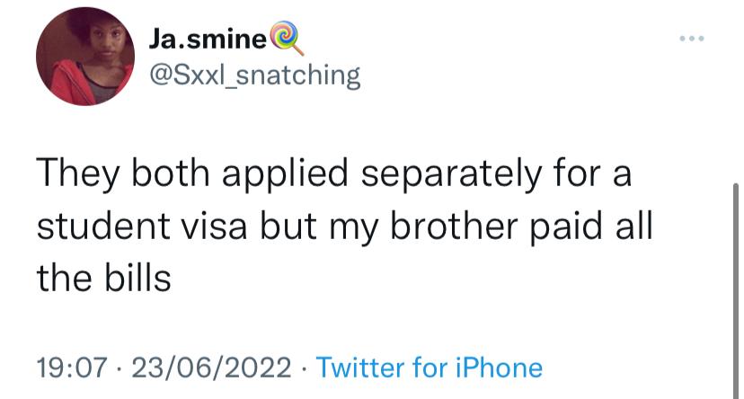
Task: Click the blank area below the handle
Action: tap(379, 121)
